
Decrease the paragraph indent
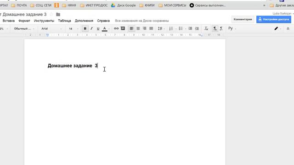pos(190,28)
